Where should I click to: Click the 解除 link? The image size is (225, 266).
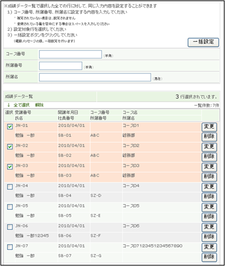(x=39, y=105)
